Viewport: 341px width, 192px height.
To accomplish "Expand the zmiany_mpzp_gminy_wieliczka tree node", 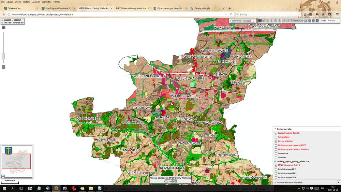I will point(275,162).
